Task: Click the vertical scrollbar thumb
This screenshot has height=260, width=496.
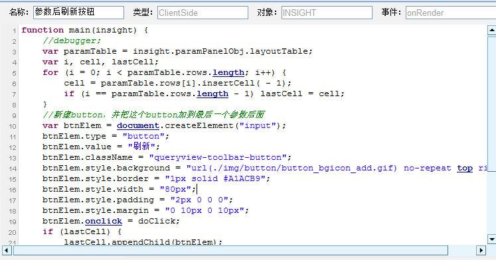Action: click(x=491, y=103)
